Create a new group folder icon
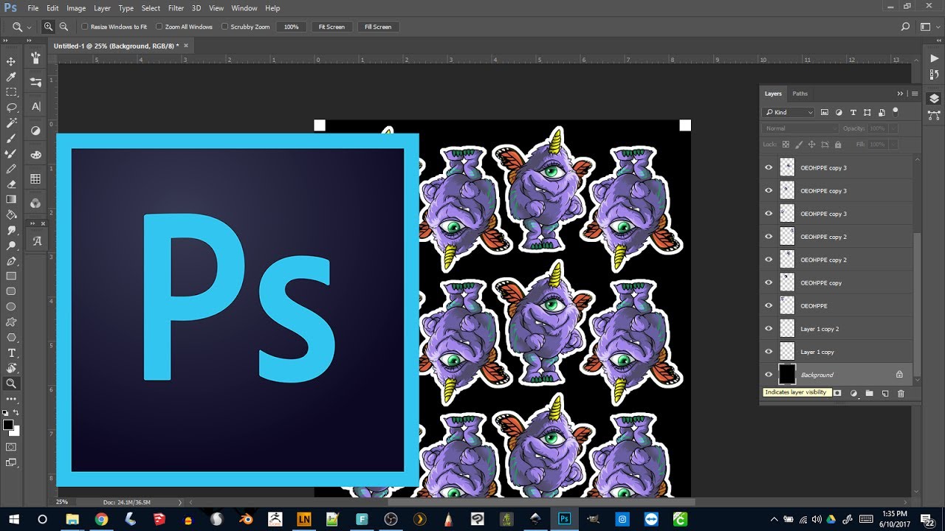 click(x=869, y=394)
